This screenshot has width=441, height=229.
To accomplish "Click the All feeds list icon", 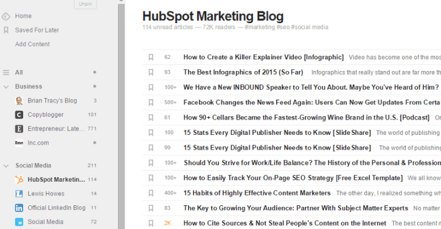I will (x=6, y=73).
